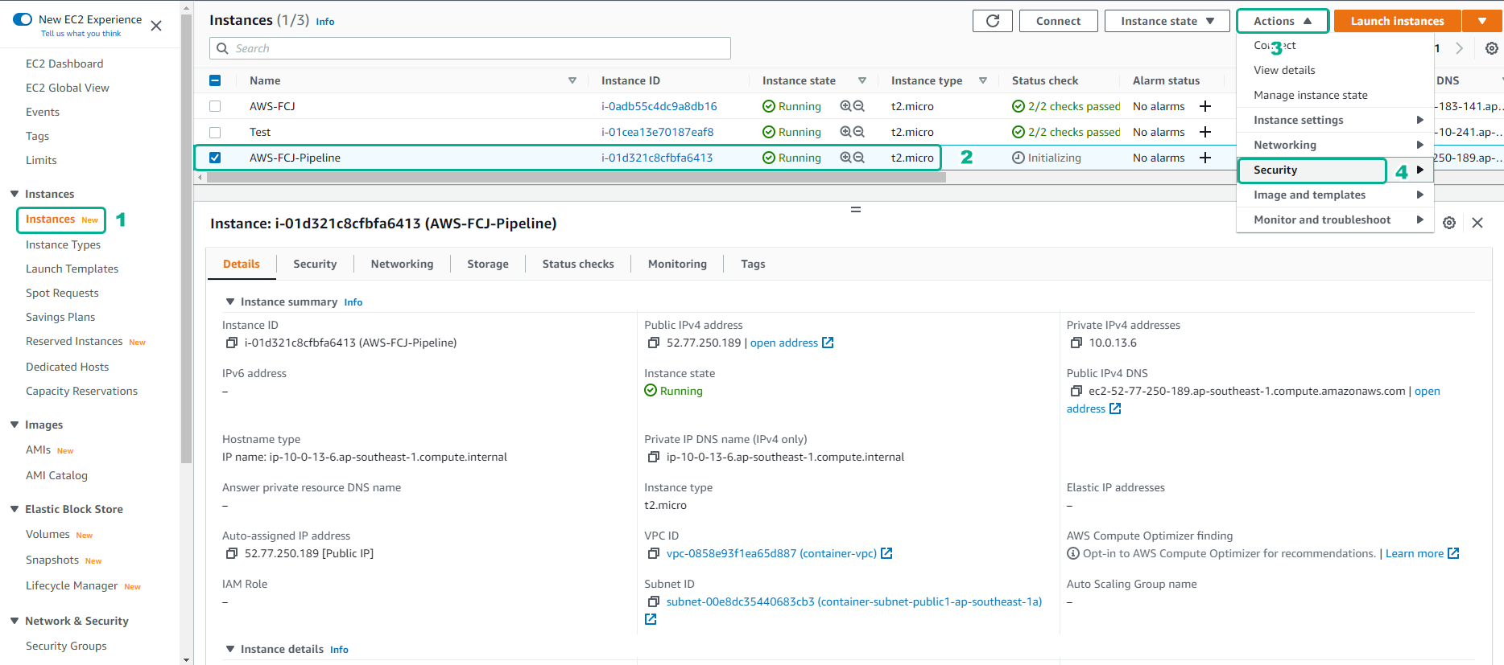
Task: Collapse the Instance summary section
Action: pyautogui.click(x=230, y=302)
